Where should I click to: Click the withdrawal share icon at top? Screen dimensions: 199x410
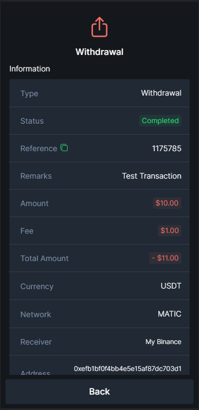[99, 27]
